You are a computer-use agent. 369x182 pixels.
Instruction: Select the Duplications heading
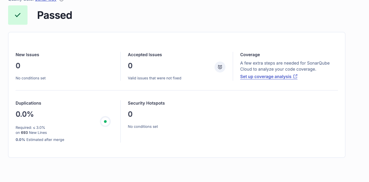[28, 103]
